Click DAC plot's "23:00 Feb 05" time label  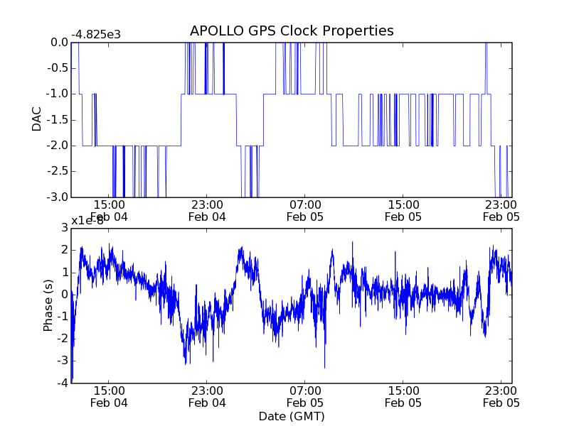[501, 211]
